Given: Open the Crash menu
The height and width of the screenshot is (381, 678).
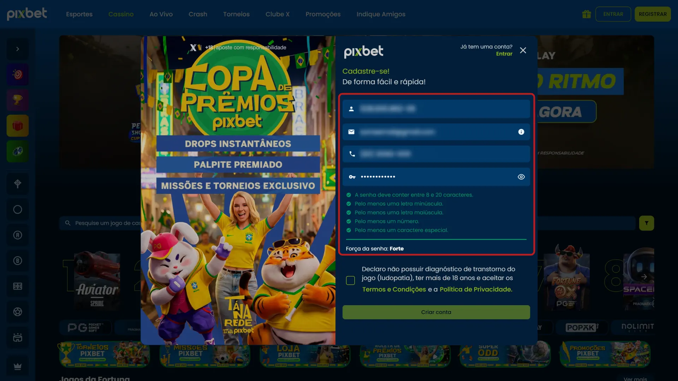Looking at the screenshot, I should coord(198,14).
